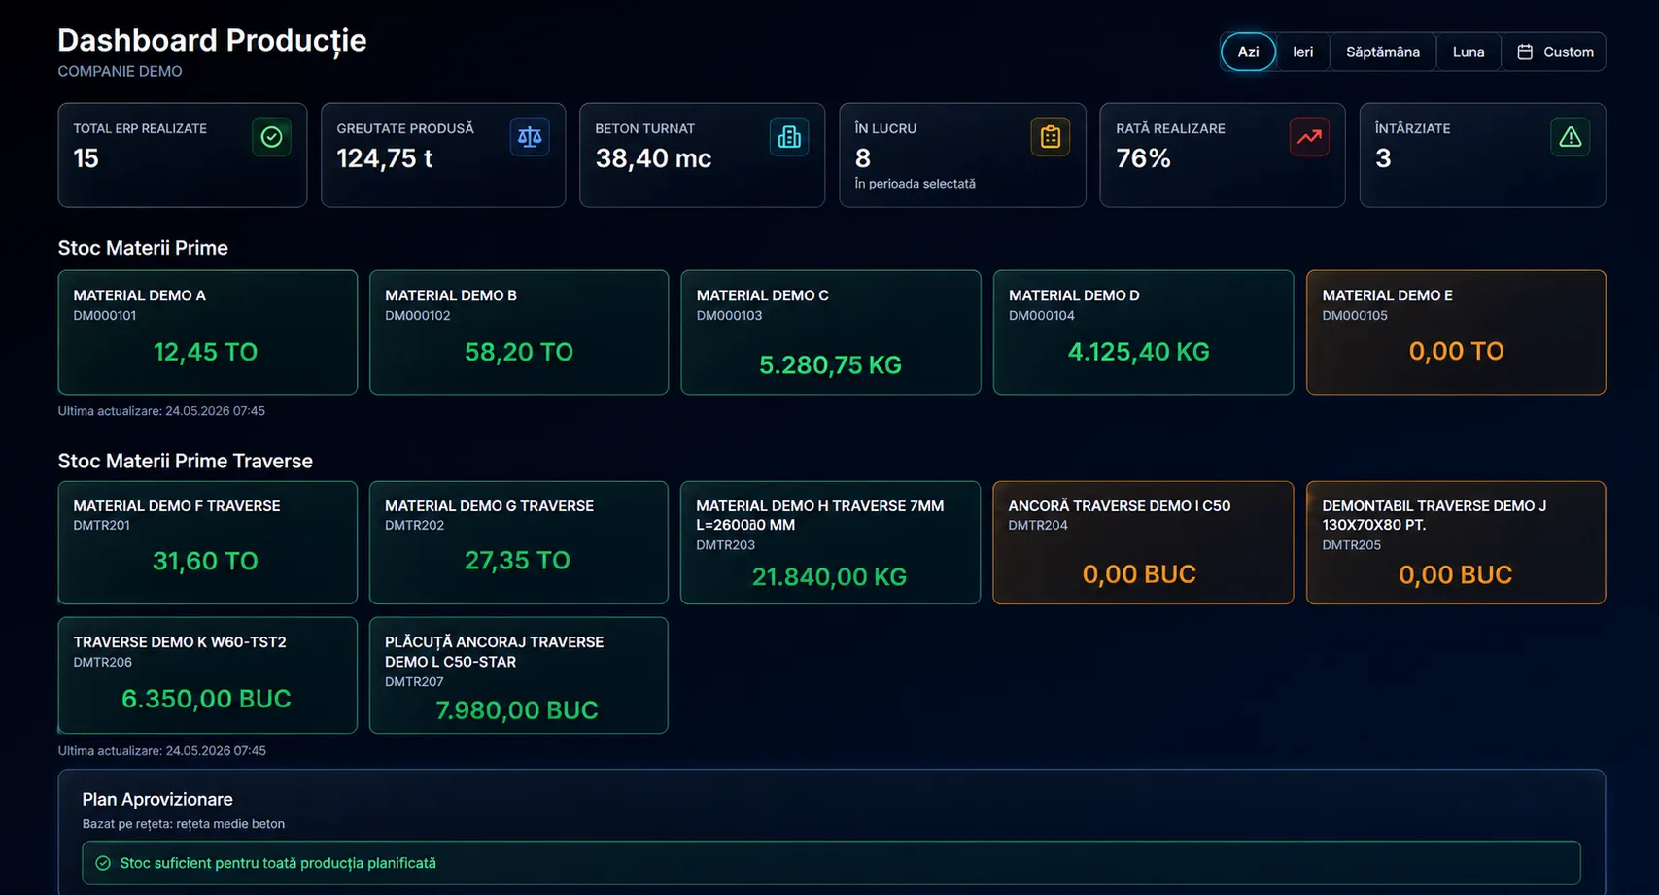This screenshot has height=895, width=1659.
Task: Open DEMONTABIL TRAVERSE DEMO J card
Action: [x=1456, y=542]
